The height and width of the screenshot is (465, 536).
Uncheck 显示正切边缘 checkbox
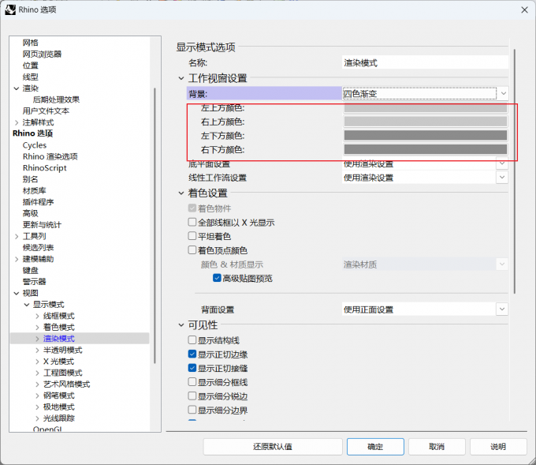click(x=192, y=354)
